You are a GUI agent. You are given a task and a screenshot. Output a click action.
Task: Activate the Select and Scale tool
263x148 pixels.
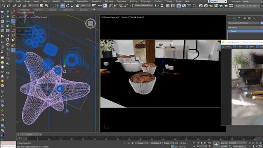73,6
